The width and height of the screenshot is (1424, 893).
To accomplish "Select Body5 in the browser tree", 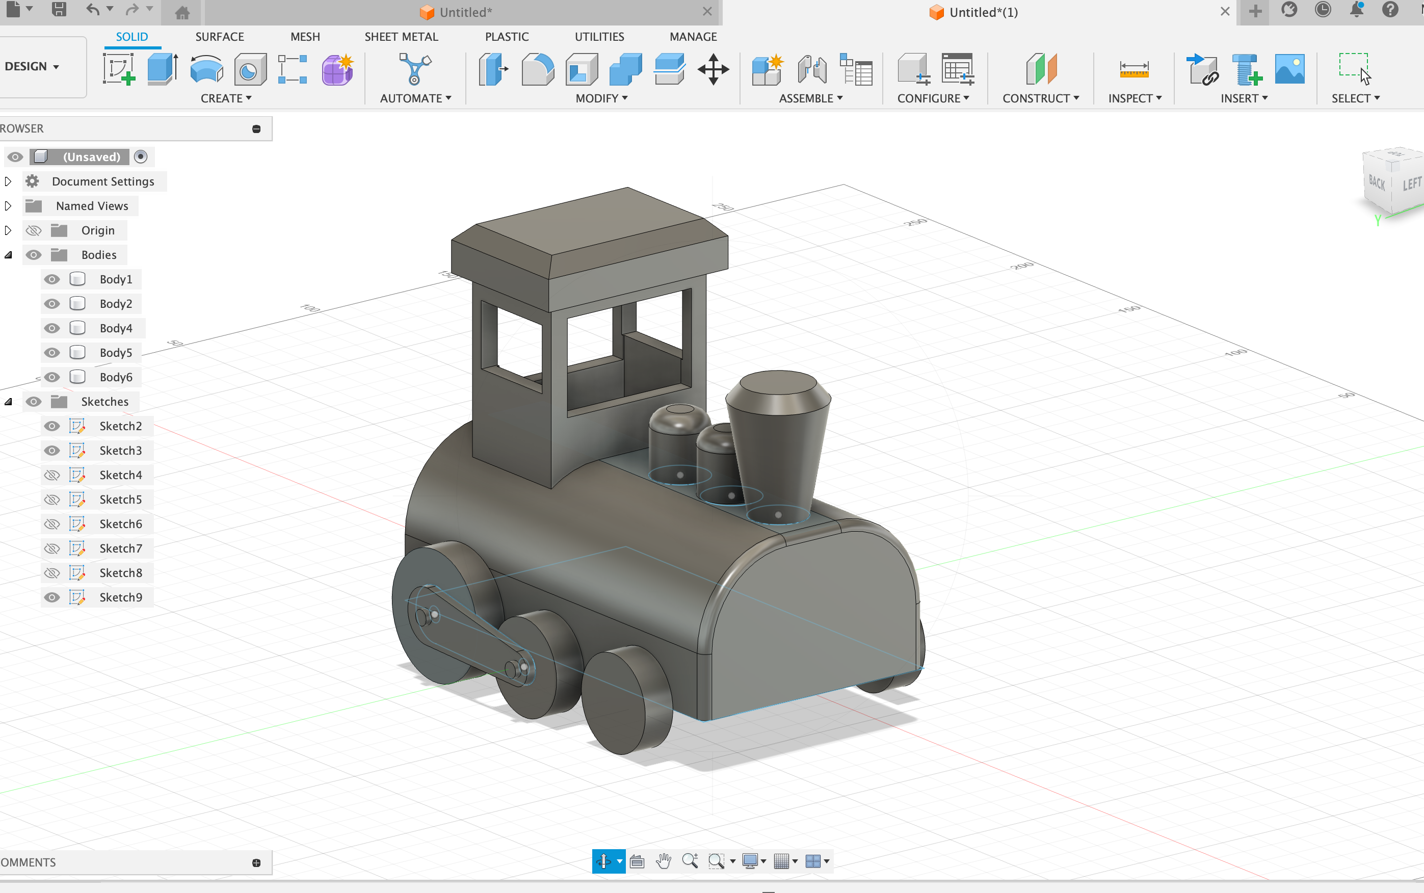I will point(116,353).
